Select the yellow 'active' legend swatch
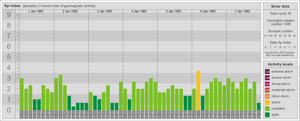 point(267,102)
